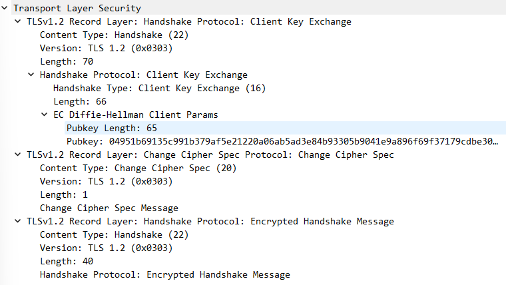Collapse the Transport Layer Security tree
Viewport: 506px width, 285px height.
(x=5, y=9)
